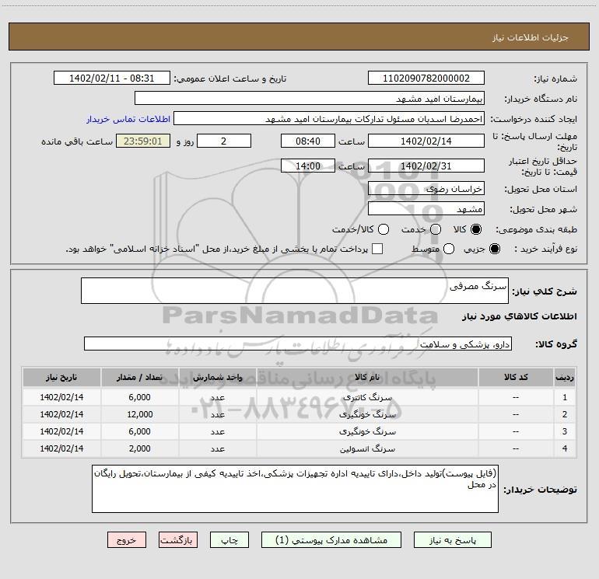Click the چاپ print button

click(229, 540)
